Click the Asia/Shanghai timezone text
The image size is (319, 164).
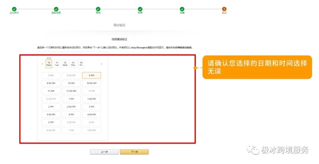[139, 48]
